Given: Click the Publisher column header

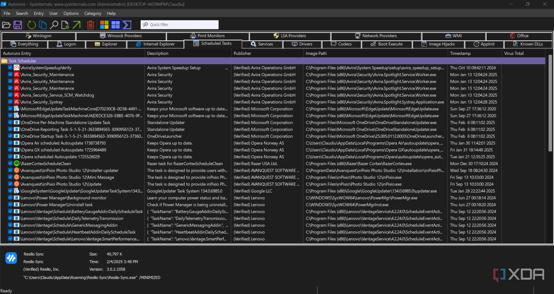Looking at the screenshot, I should pos(242,53).
